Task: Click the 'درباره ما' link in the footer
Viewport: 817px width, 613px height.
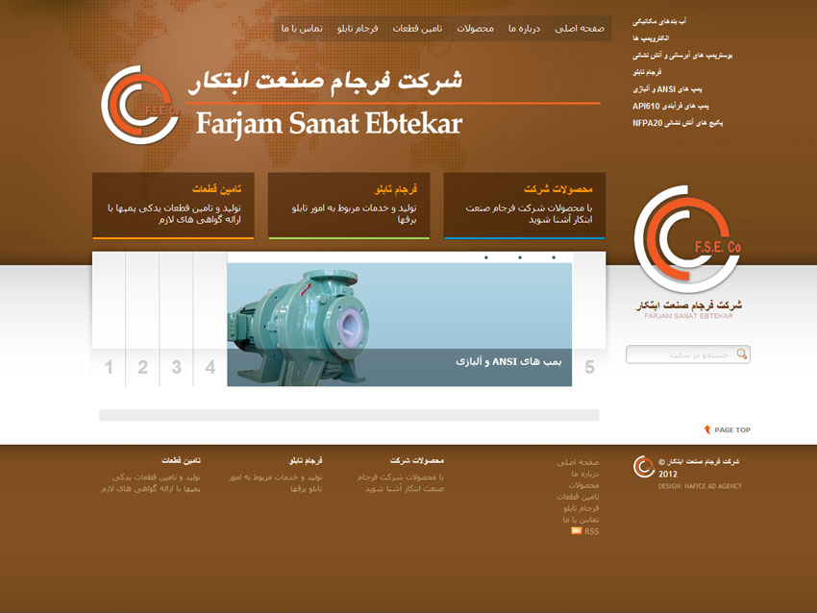Action: click(x=585, y=474)
